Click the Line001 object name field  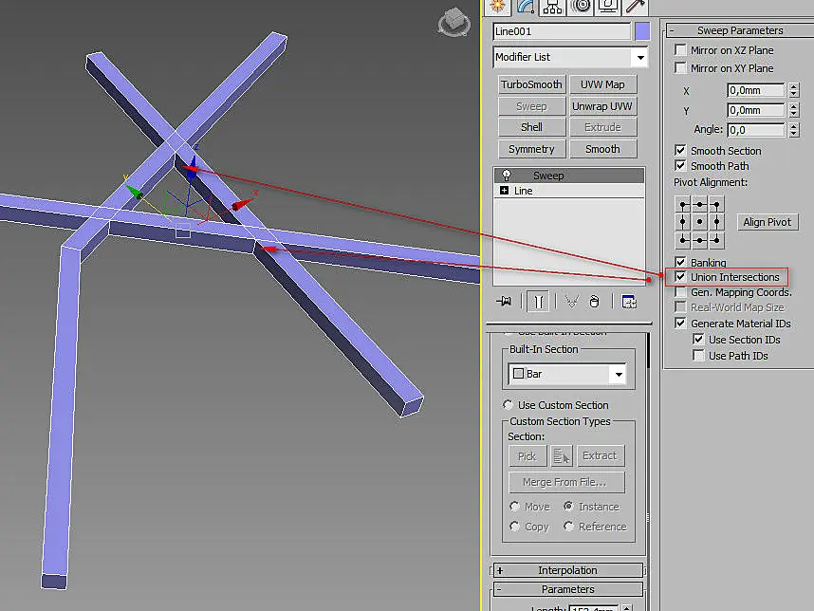pos(562,31)
